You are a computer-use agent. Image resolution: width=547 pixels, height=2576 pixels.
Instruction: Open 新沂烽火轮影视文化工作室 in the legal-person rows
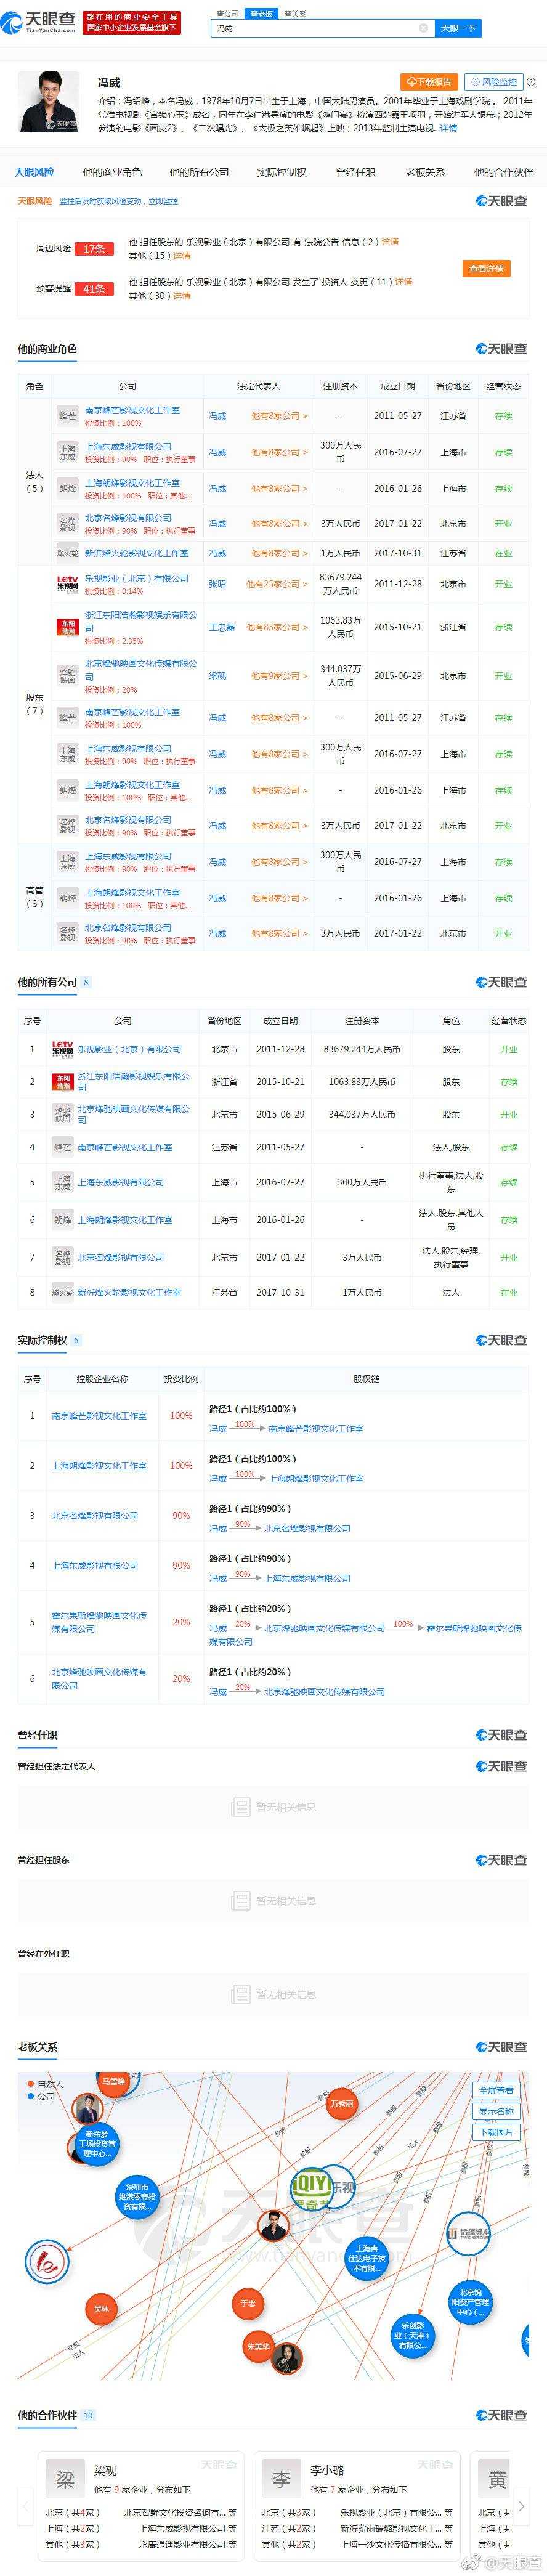[x=136, y=553]
